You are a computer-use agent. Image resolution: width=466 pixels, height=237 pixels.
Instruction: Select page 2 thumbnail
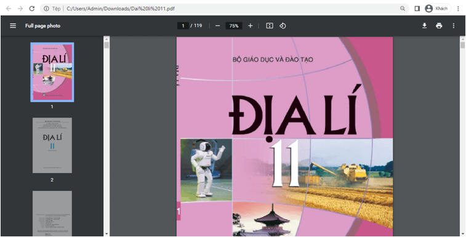(52, 145)
